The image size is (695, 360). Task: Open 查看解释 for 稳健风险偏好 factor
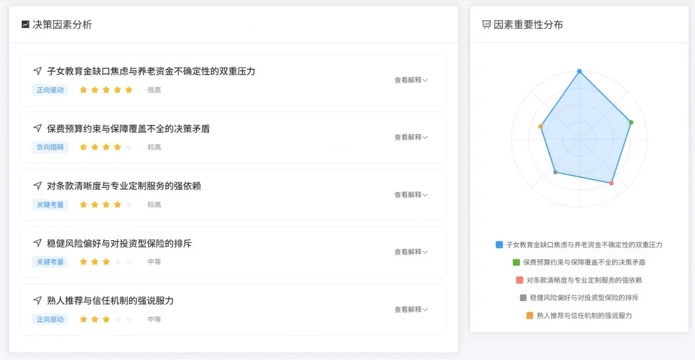(411, 252)
